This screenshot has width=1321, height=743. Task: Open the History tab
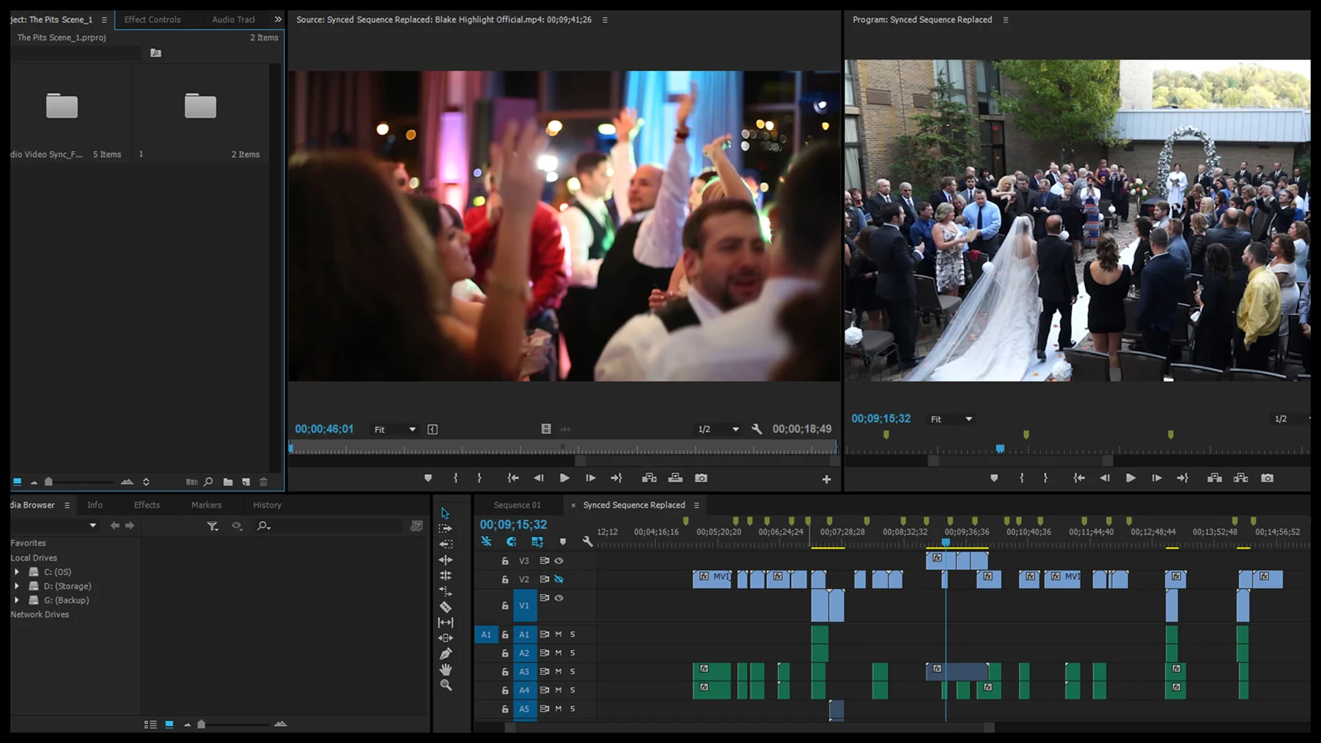point(267,505)
